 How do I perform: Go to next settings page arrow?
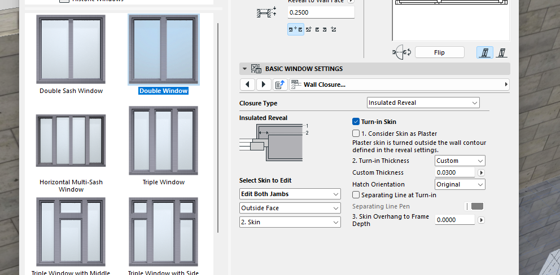[264, 85]
